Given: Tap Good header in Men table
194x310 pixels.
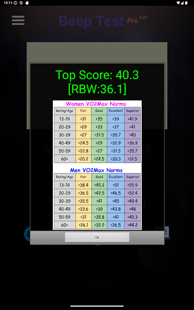Looking at the screenshot, I should (100, 177).
